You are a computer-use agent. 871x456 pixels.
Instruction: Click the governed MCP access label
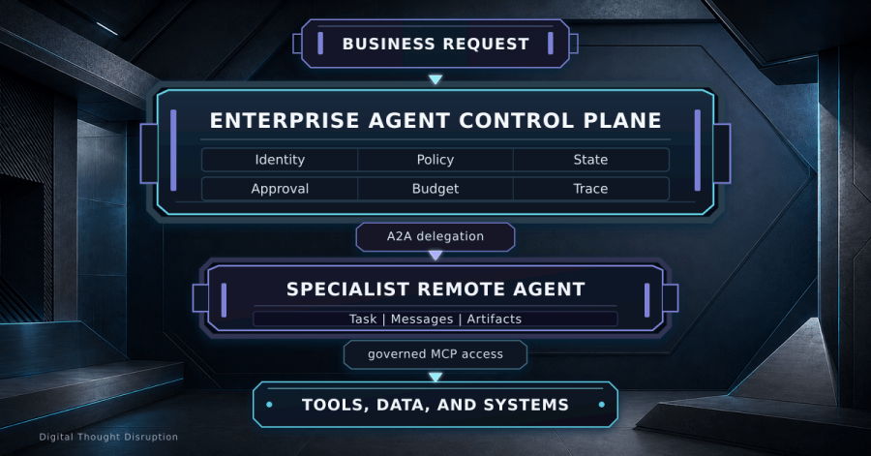[435, 354]
